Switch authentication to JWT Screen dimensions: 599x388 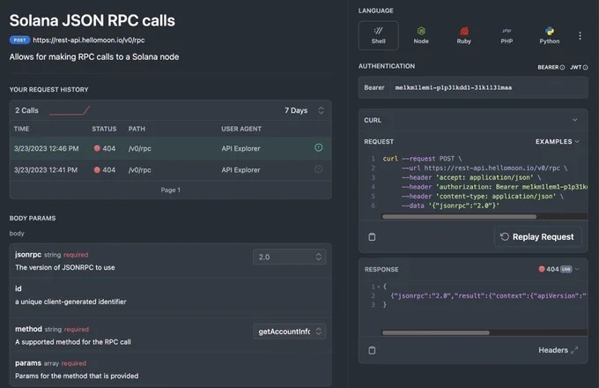(x=579, y=67)
